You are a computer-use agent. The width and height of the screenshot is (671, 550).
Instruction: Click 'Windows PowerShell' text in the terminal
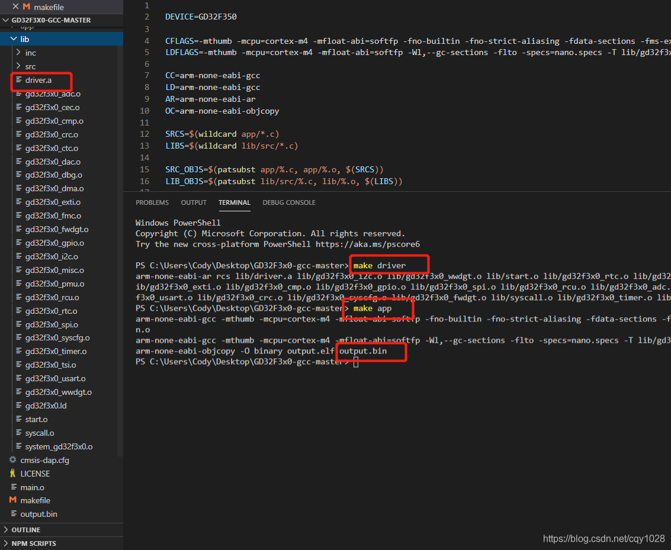[x=178, y=223]
